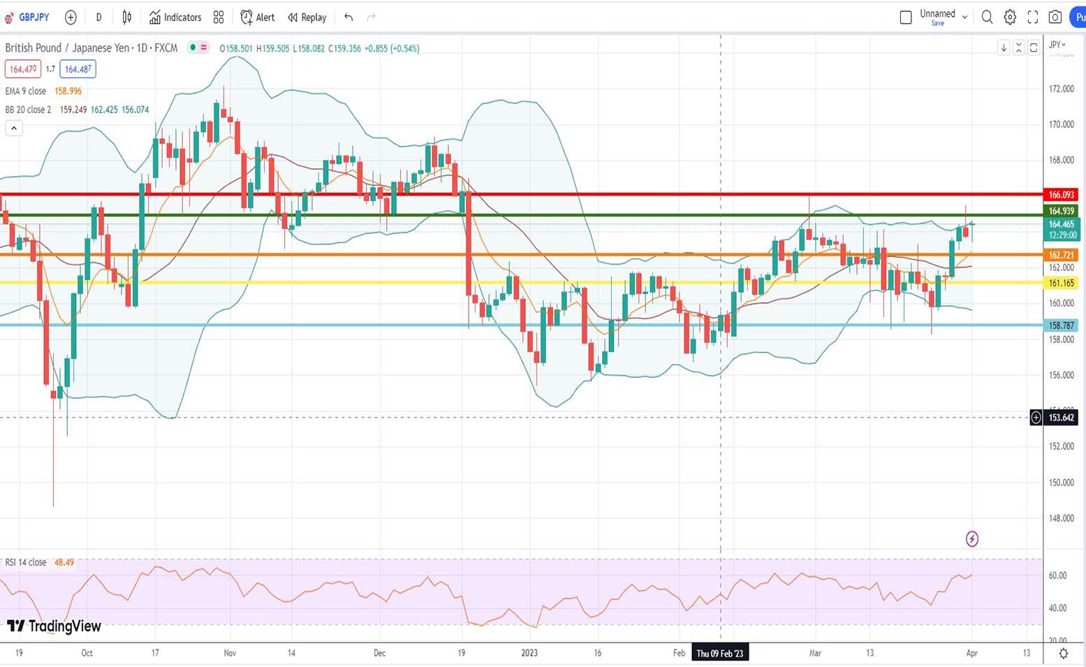The width and height of the screenshot is (1086, 667).
Task: Open the D timeframe interval selector
Action: tap(98, 17)
